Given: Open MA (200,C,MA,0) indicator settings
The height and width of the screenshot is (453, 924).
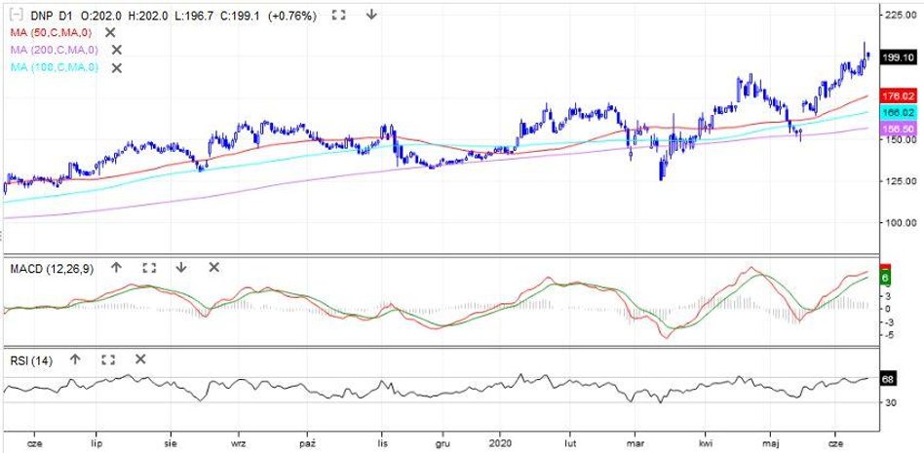Looking at the screenshot, I should coord(54,50).
